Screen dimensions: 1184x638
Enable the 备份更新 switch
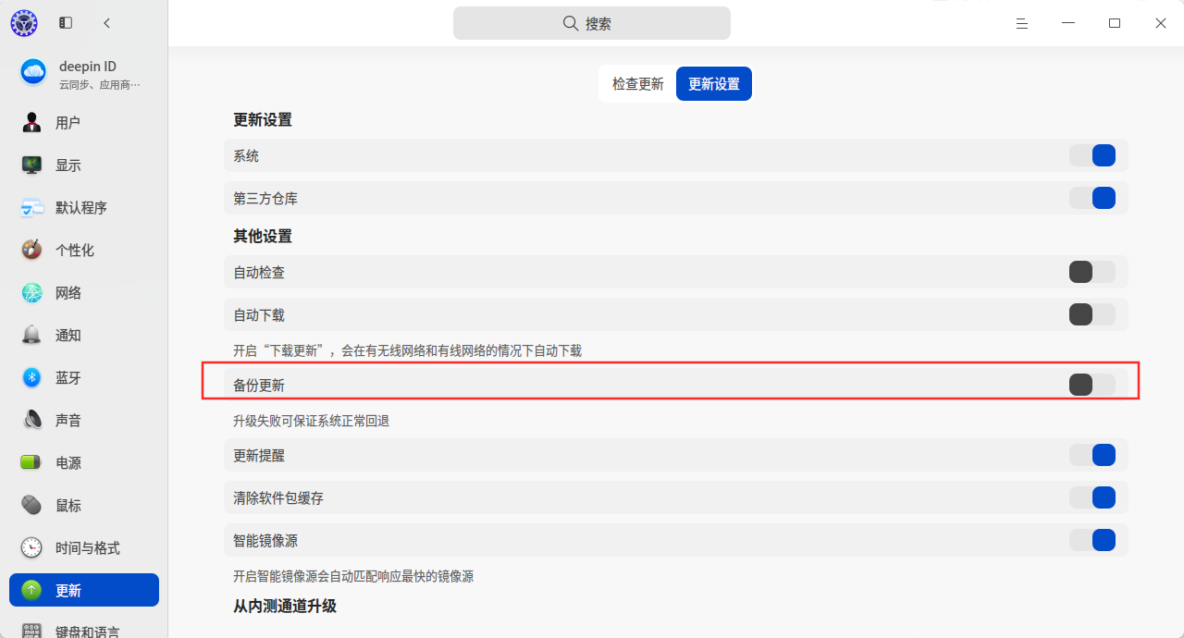point(1092,385)
